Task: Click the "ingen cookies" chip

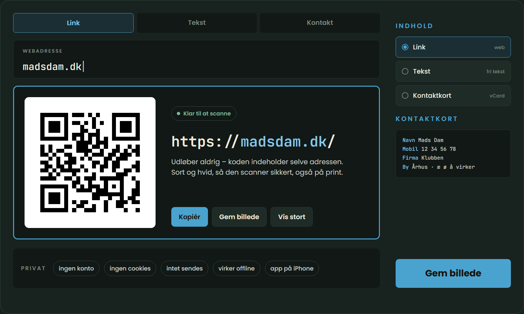Action: [x=130, y=269]
